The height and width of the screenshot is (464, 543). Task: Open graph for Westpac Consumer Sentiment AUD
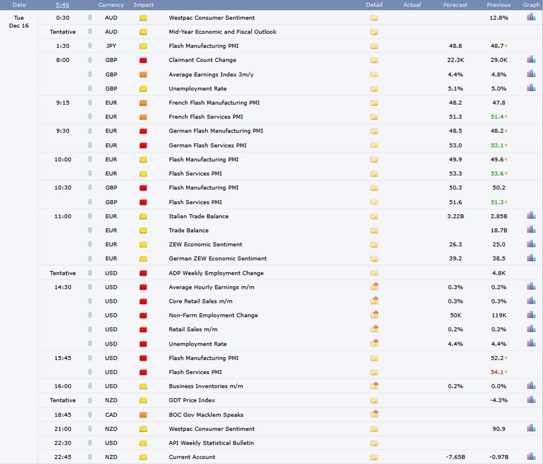531,17
